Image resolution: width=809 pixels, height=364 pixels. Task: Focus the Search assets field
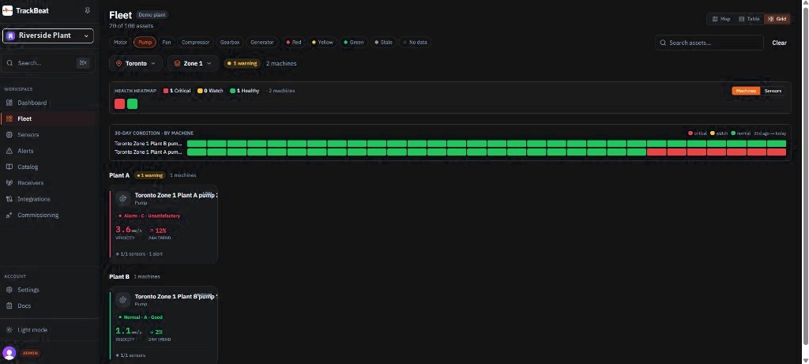click(709, 43)
